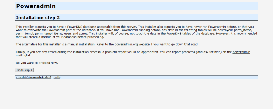The width and height of the screenshot is (273, 109).
Task: Click the Poweradmin main page heading
Action: pyautogui.click(x=36, y=6)
